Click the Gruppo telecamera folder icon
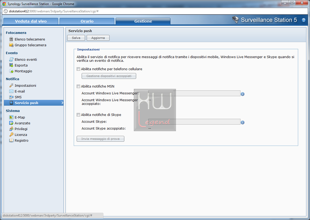Image resolution: width=310 pixels, height=220 pixels. click(11, 45)
